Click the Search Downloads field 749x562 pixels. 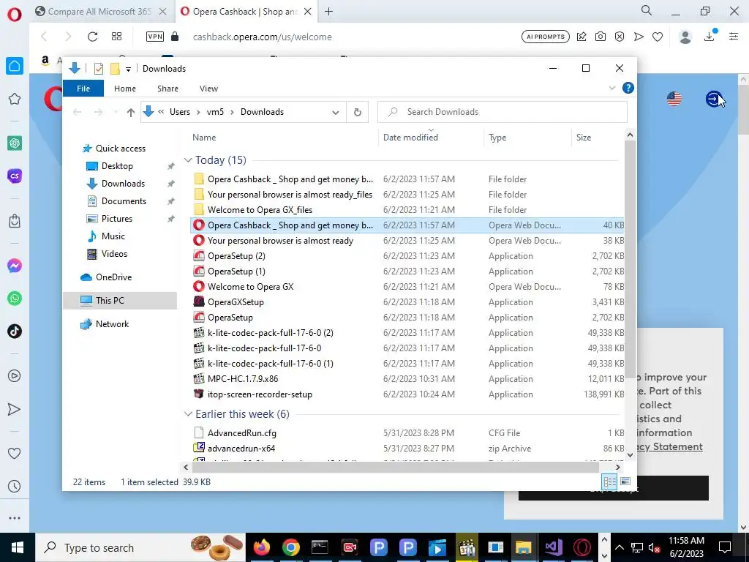tap(502, 112)
